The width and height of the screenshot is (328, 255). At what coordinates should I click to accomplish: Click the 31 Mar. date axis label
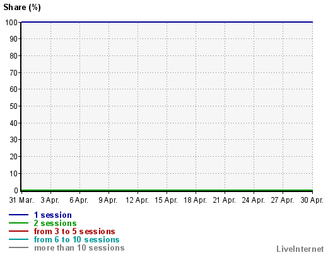[x=21, y=200]
